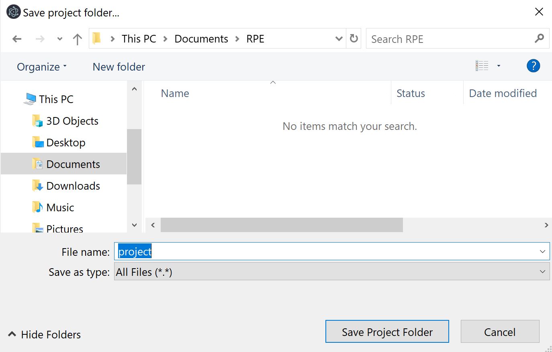Expand chevron after Documents breadcrumb
Image resolution: width=552 pixels, height=352 pixels.
click(x=237, y=39)
